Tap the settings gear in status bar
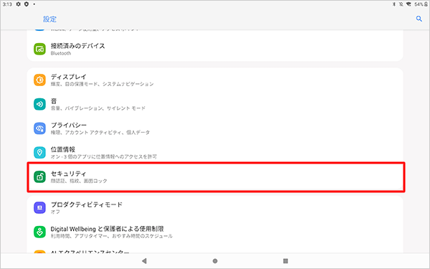430x269 pixels. point(19,4)
